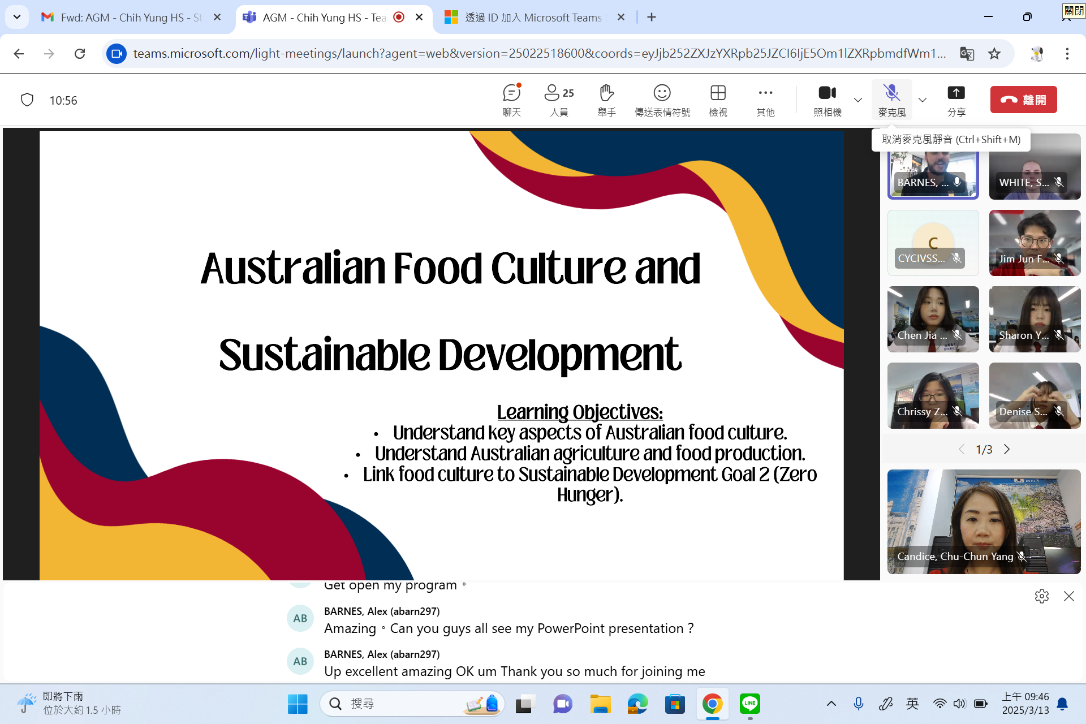The image size is (1086, 724).
Task: Select Chrissy Z participant video tile
Action: 933,395
